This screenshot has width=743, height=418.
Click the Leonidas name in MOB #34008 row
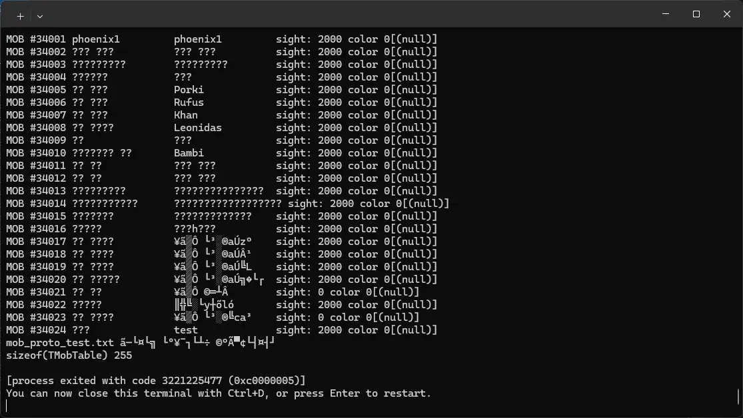tap(198, 128)
